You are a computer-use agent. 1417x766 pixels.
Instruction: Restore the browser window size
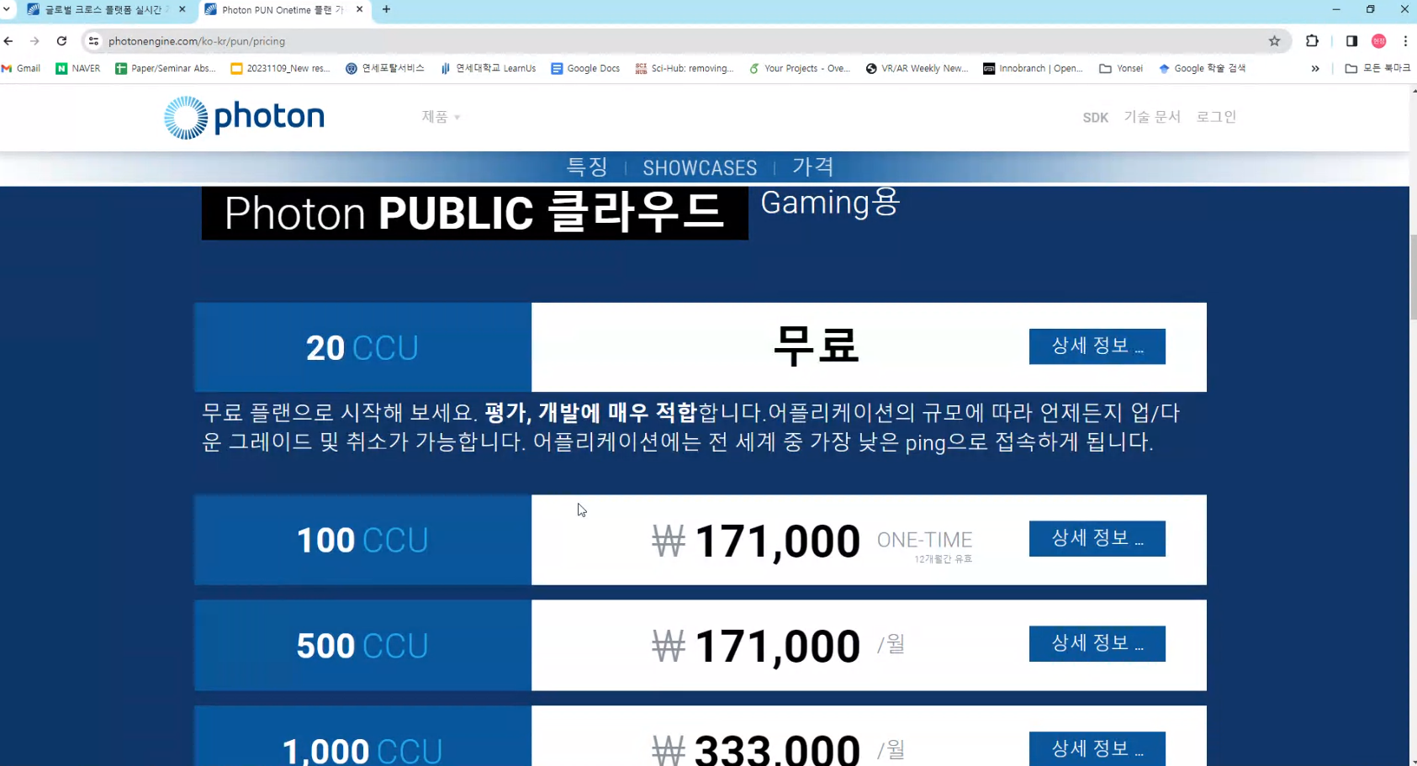1370,9
